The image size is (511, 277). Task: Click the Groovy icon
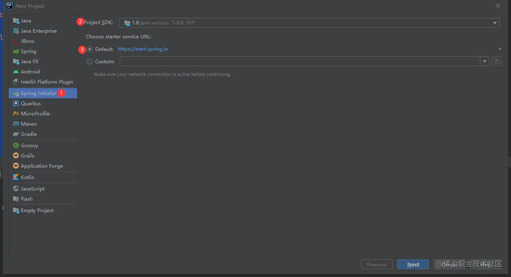tap(16, 146)
